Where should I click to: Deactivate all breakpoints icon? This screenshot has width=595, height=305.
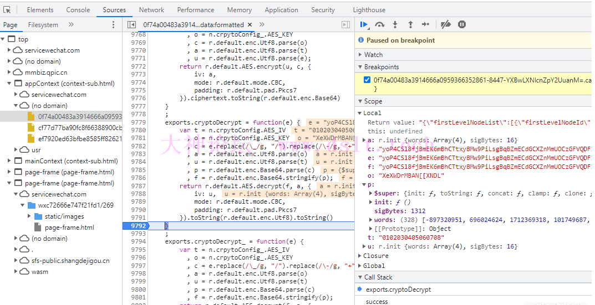445,24
